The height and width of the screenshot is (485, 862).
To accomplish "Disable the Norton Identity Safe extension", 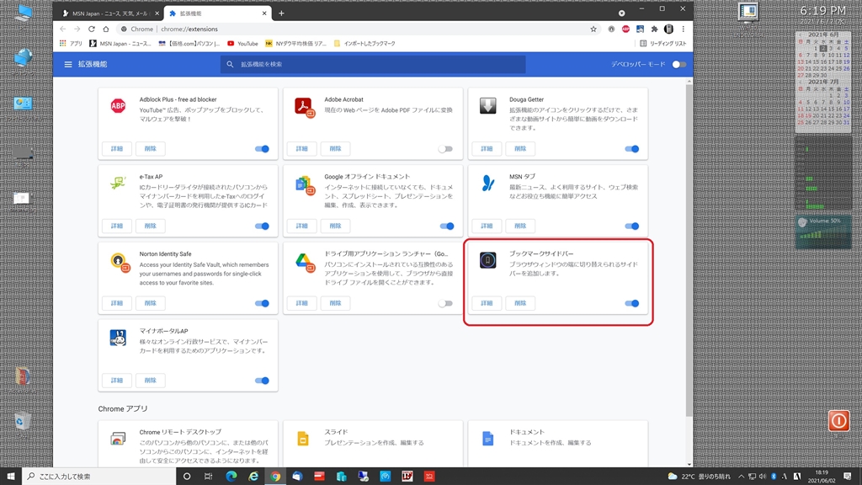I will point(262,303).
